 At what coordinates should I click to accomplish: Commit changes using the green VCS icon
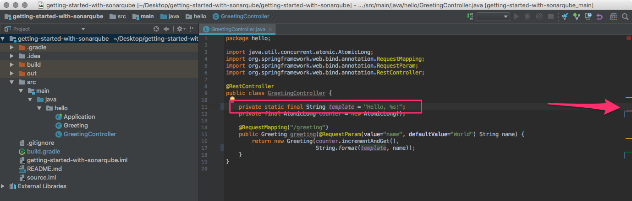(577, 16)
